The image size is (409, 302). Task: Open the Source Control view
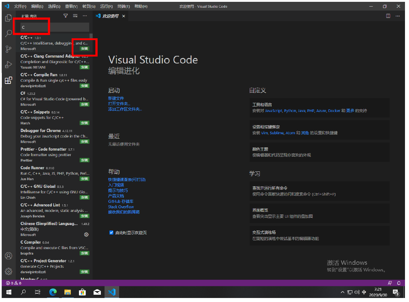[x=8, y=49]
